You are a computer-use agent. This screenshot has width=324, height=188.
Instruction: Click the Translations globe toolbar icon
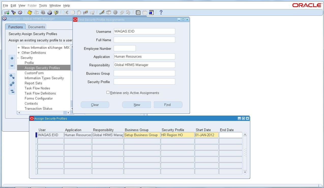pos(115,12)
